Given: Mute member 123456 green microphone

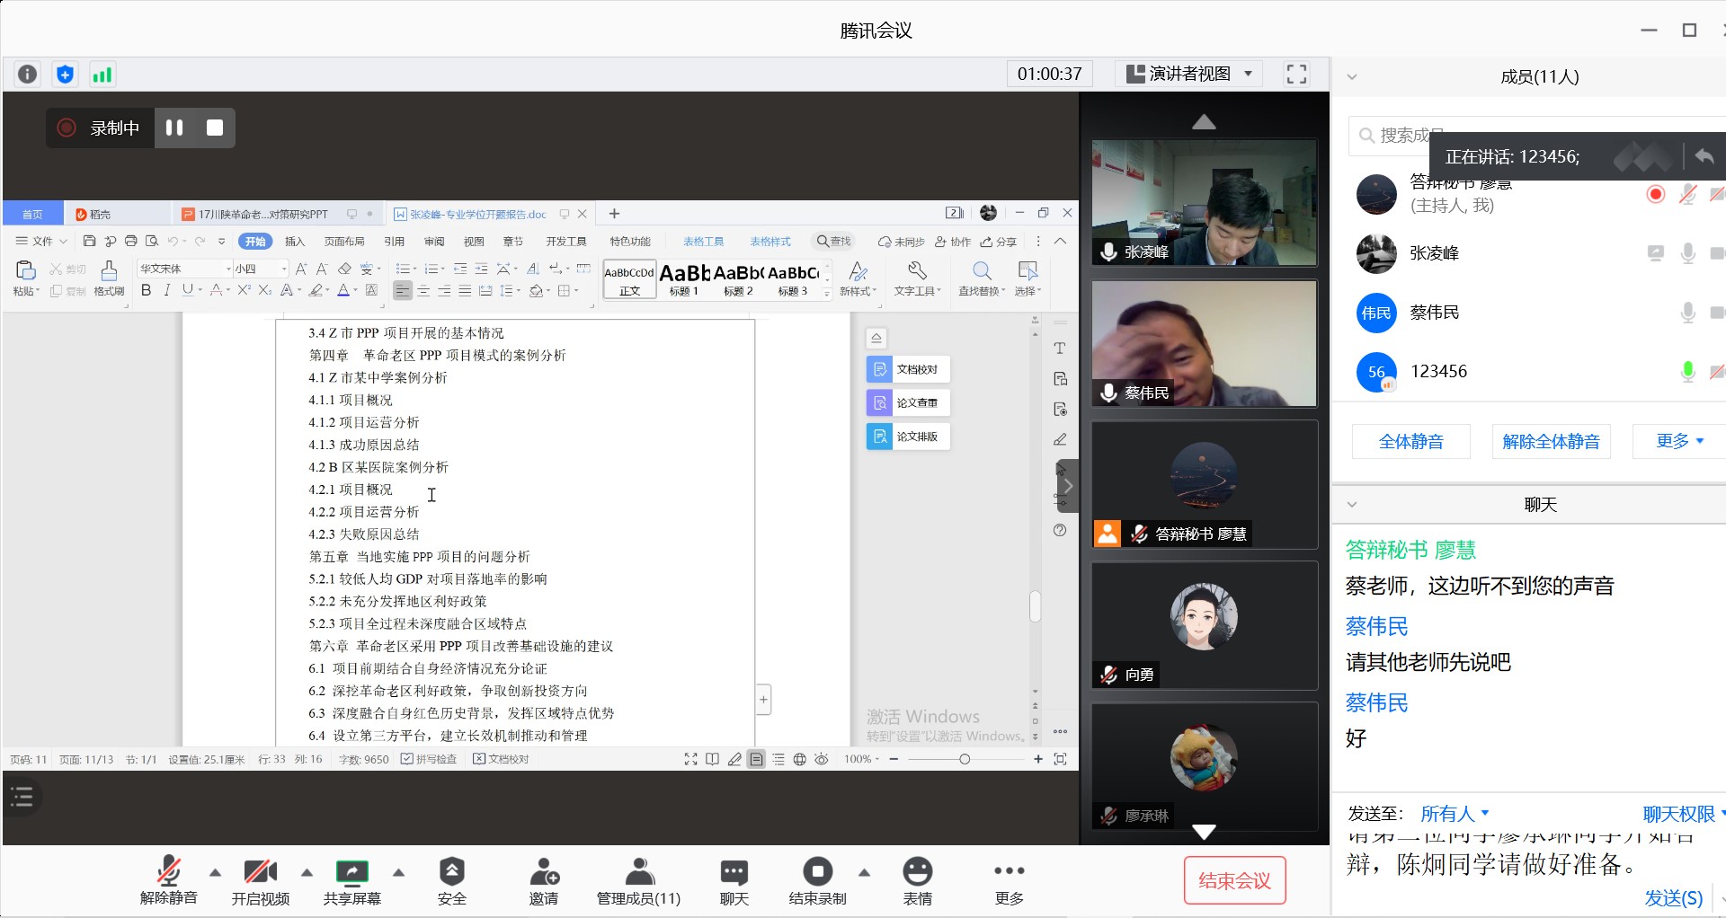Looking at the screenshot, I should 1688,371.
